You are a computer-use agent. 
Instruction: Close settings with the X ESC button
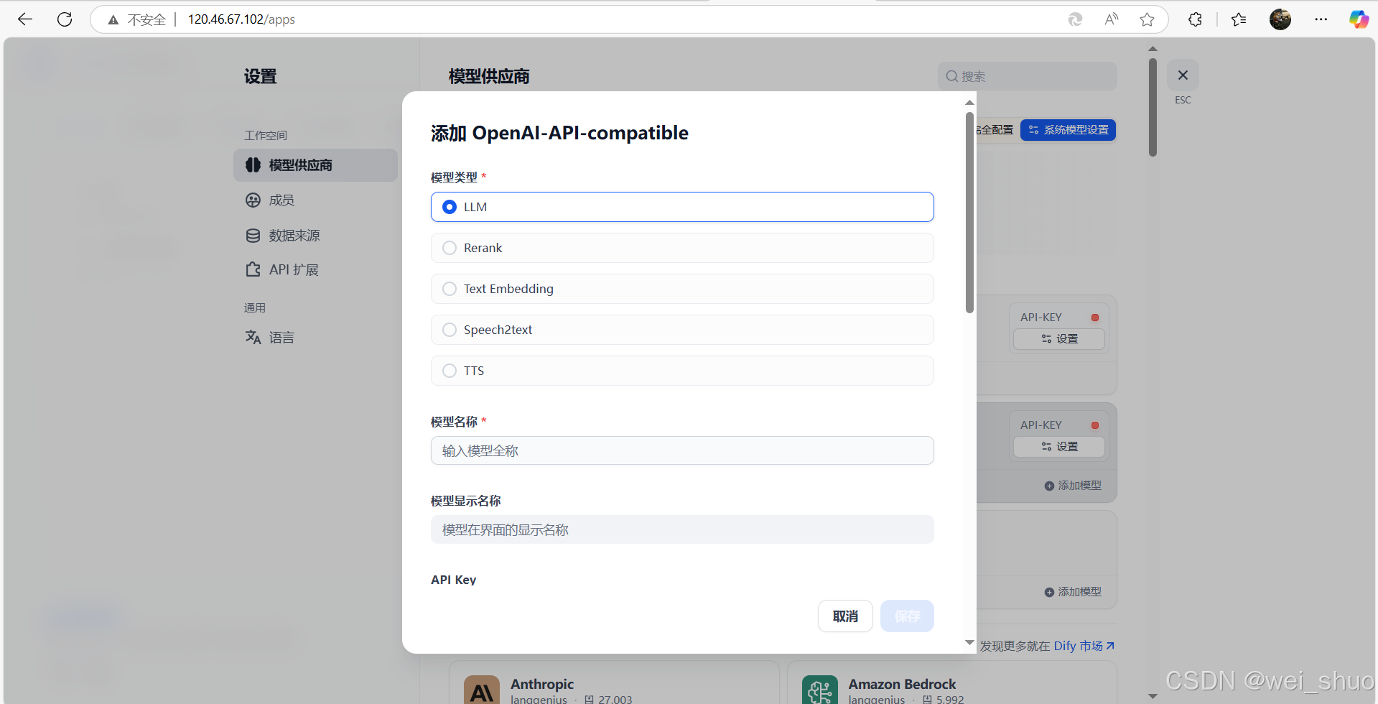1183,75
